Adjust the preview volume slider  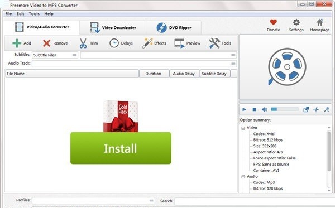[x=285, y=109]
